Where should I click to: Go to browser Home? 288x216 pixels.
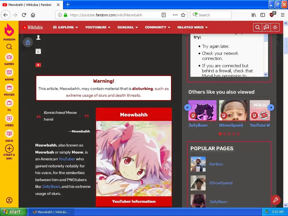click(x=33, y=15)
